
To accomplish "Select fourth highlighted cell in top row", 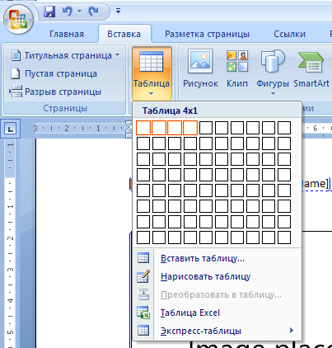I will tap(190, 128).
